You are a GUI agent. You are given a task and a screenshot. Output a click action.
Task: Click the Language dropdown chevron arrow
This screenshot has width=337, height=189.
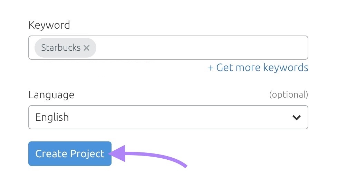[x=296, y=118]
